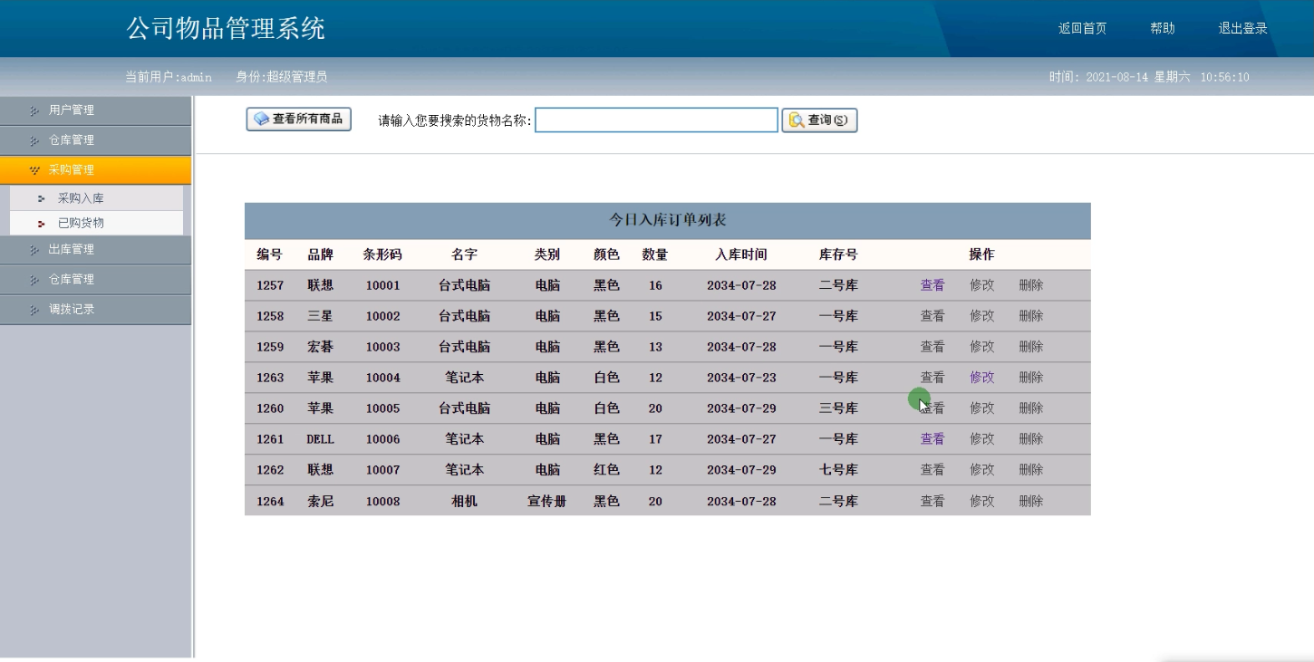
Task: Edit the 索尼 order 1264 via 修改
Action: (981, 502)
